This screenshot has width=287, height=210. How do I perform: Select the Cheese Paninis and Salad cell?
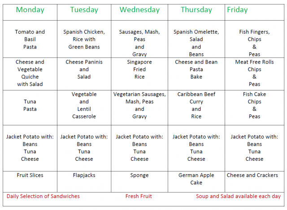84,69
